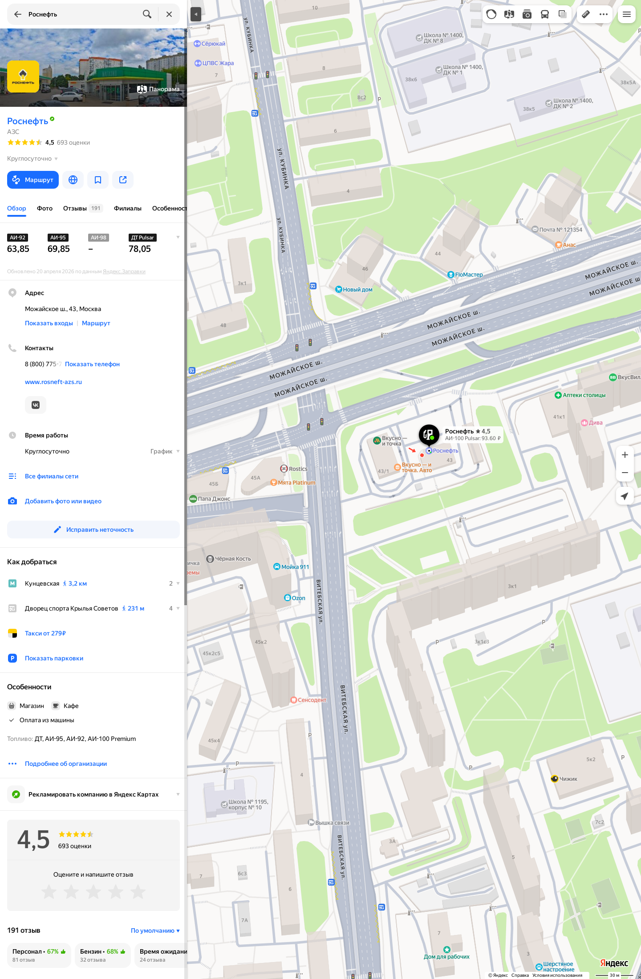Click Исправить неточность button

[x=93, y=530]
